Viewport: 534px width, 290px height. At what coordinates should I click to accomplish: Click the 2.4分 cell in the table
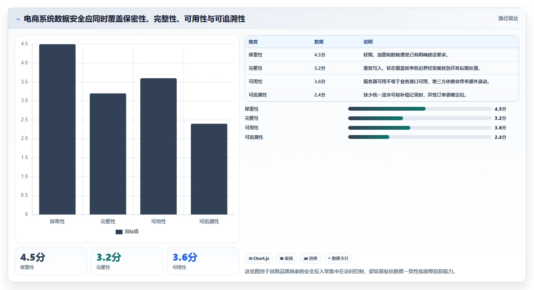pos(320,95)
